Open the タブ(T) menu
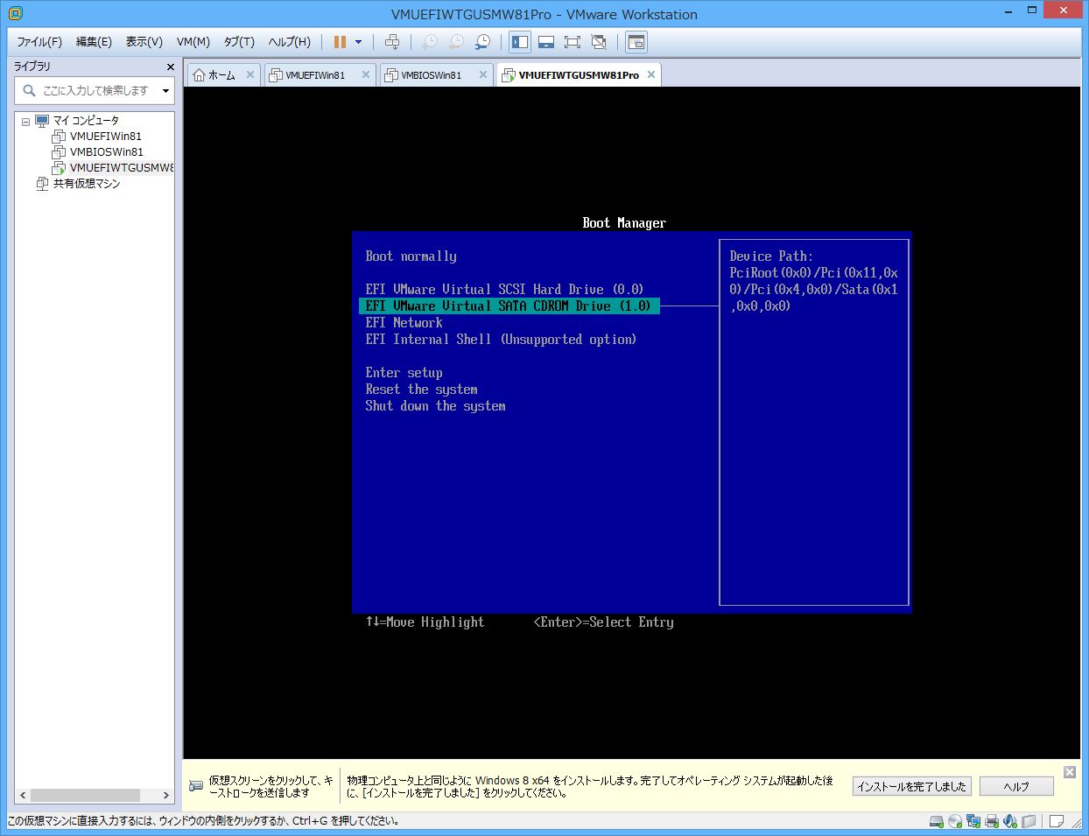Image resolution: width=1089 pixels, height=836 pixels. [x=239, y=42]
